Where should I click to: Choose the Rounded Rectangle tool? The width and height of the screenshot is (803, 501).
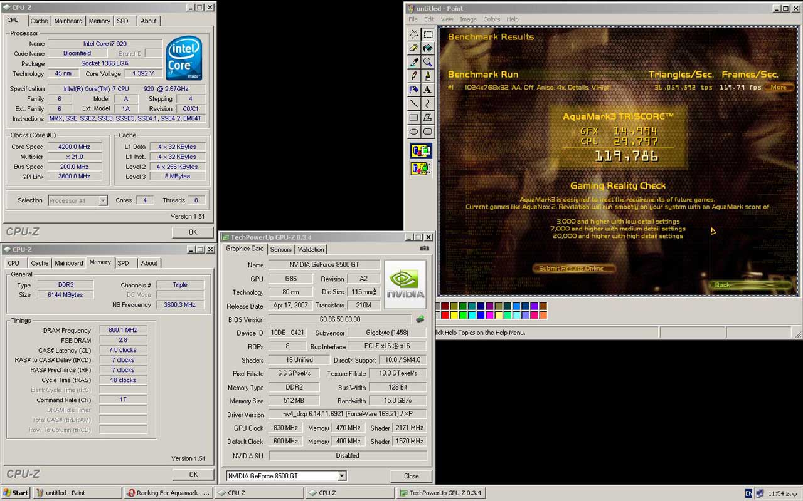[428, 132]
